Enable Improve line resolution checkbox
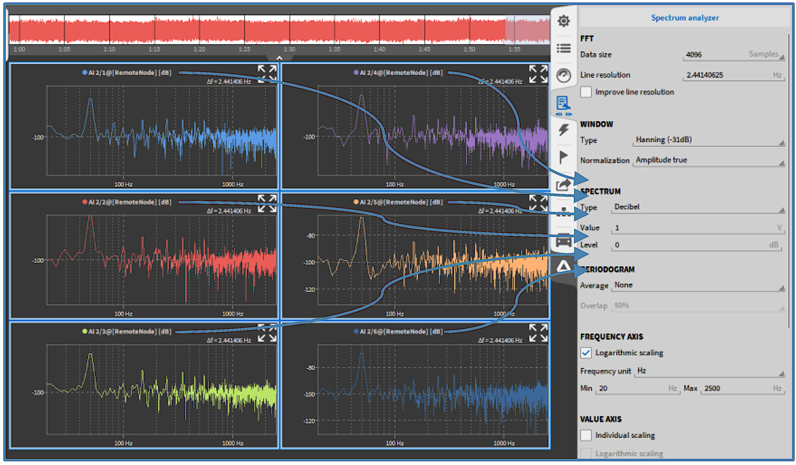 click(586, 92)
